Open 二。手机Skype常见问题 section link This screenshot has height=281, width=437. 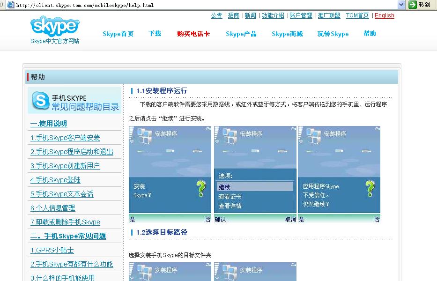click(x=68, y=236)
